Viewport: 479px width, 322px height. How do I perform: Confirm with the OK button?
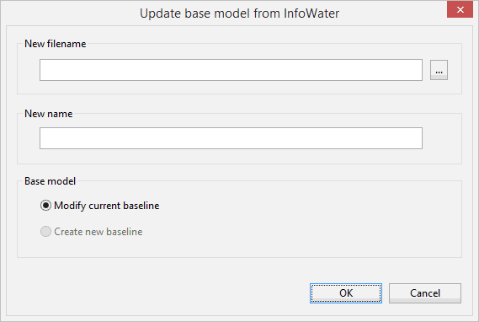pyautogui.click(x=346, y=293)
